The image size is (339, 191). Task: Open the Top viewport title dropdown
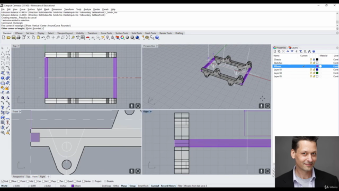19,46
